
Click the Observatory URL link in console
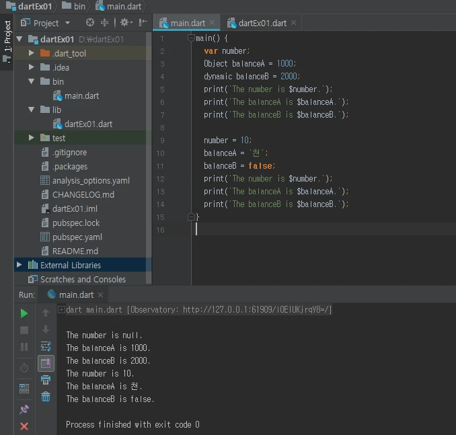click(256, 310)
